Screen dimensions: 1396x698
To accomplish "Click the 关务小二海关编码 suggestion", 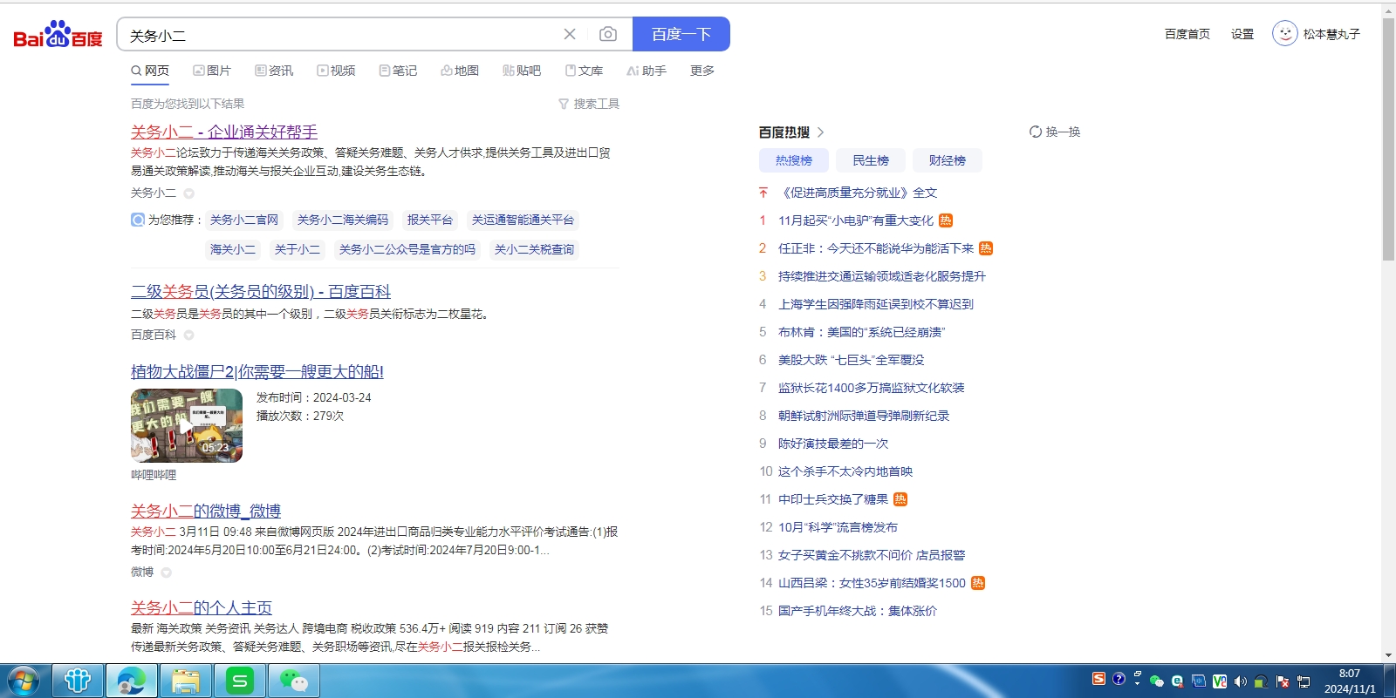I will click(343, 220).
